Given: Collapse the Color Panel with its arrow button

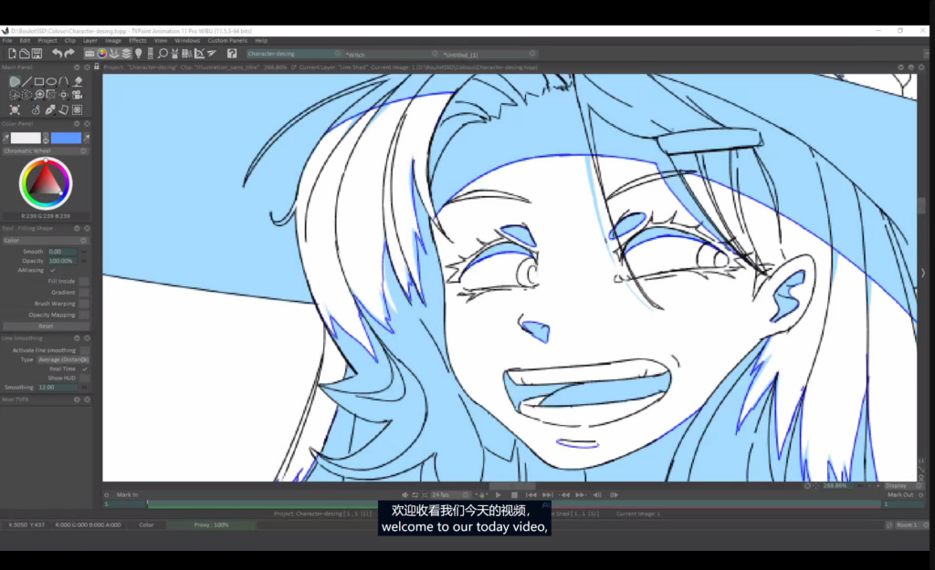Looking at the screenshot, I should [77, 124].
